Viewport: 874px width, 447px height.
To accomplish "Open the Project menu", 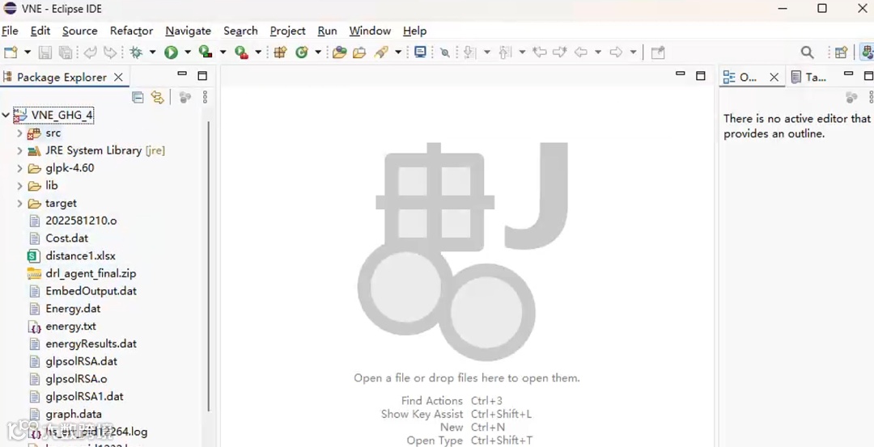I will (287, 31).
